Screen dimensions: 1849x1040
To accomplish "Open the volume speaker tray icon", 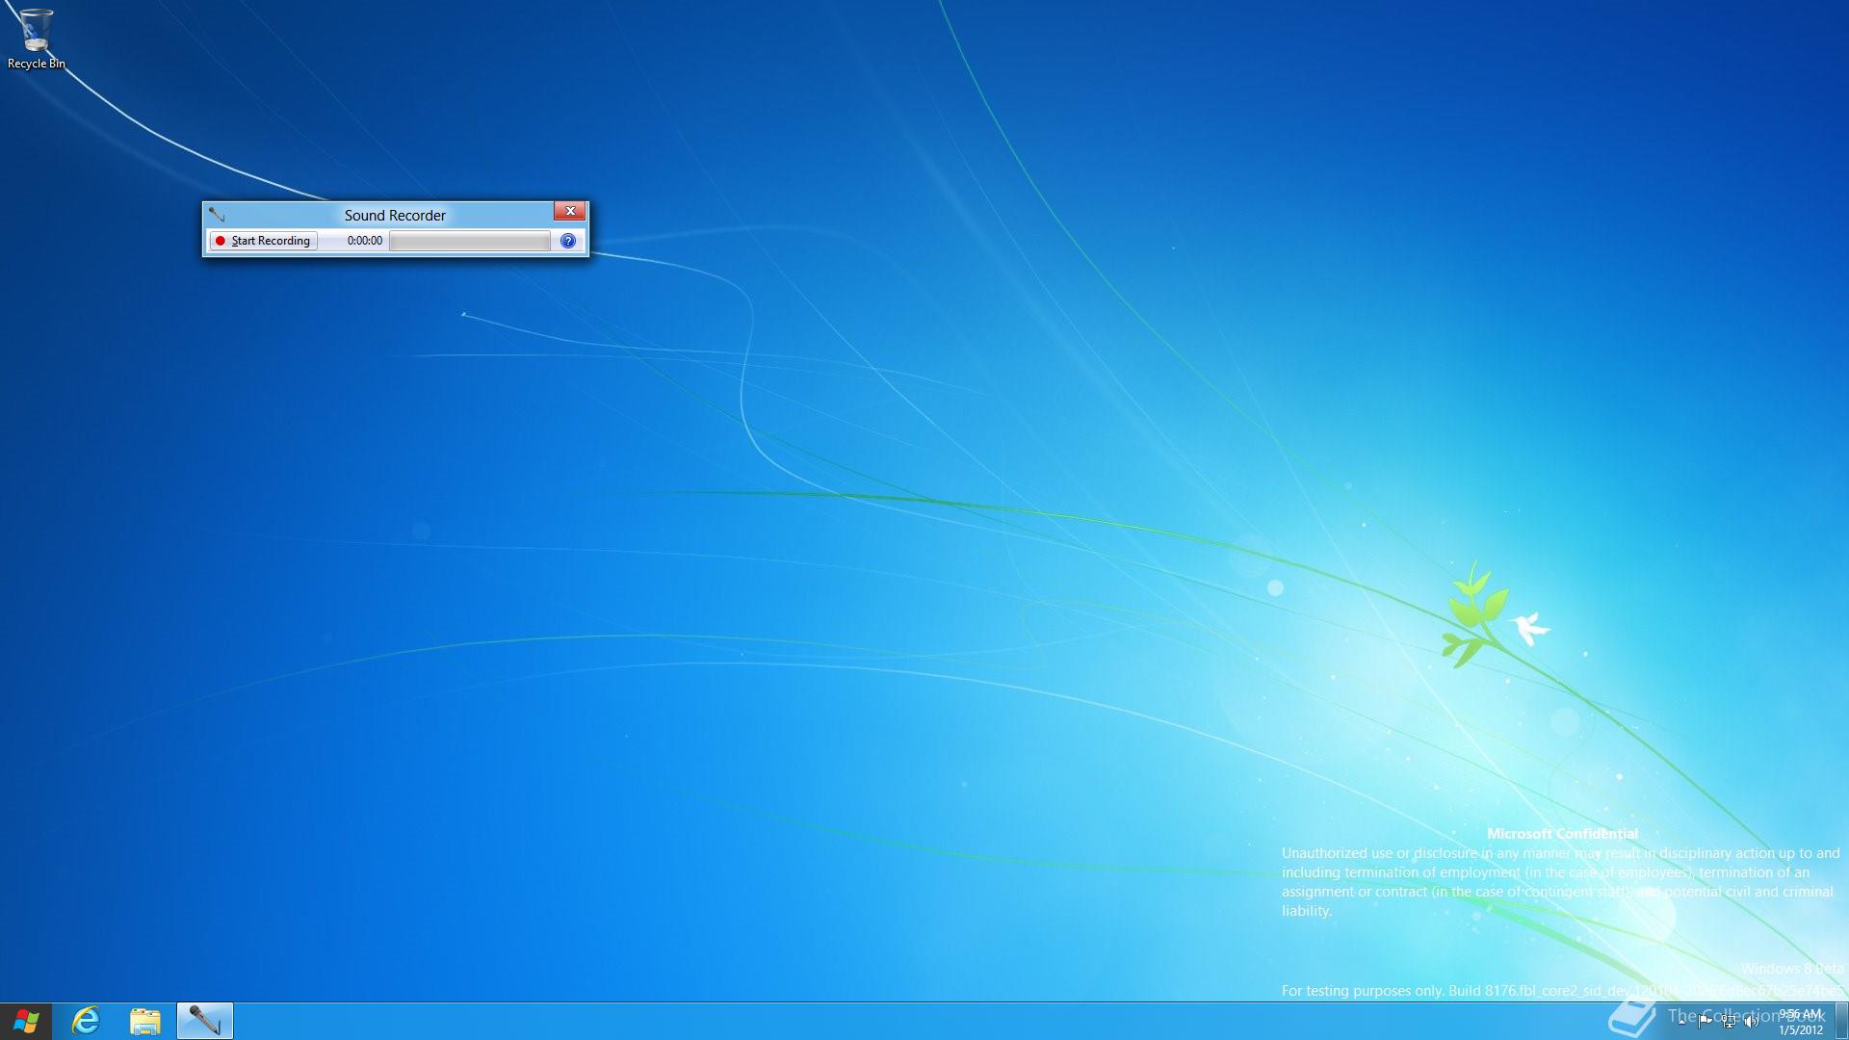I will 1752,1022.
